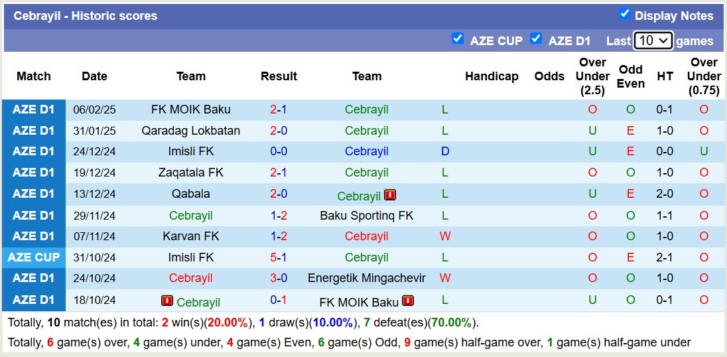This screenshot has height=357, width=727.
Task: Open Energetik Mingachevir team link
Action: tap(367, 278)
